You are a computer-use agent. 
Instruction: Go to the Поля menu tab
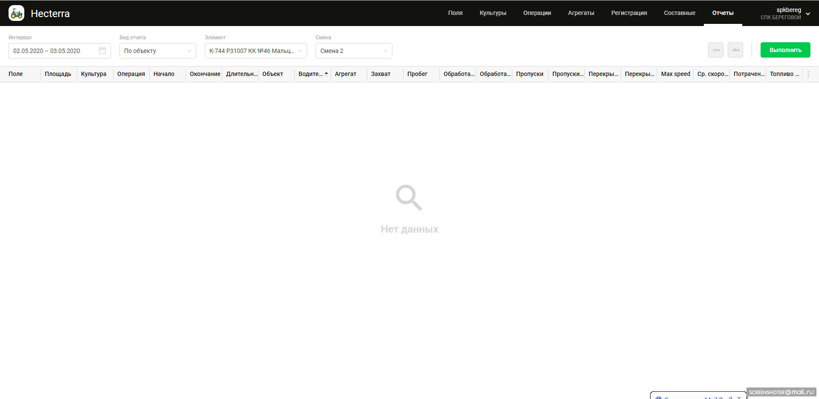click(x=455, y=13)
